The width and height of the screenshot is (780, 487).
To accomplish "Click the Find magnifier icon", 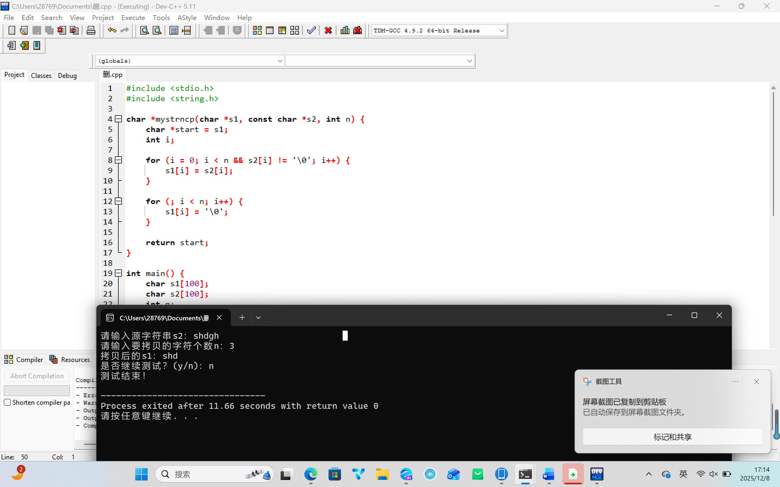I will (x=144, y=31).
